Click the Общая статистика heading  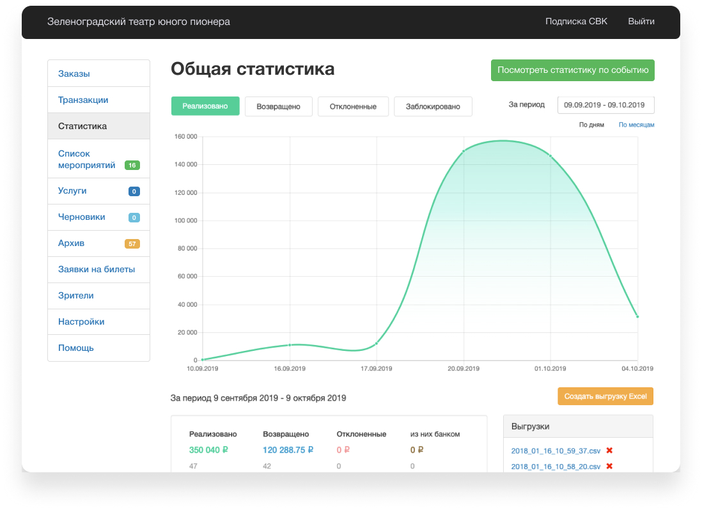pos(253,69)
